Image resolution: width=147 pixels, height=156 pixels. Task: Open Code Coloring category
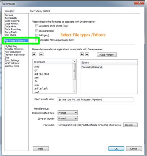click(12, 21)
